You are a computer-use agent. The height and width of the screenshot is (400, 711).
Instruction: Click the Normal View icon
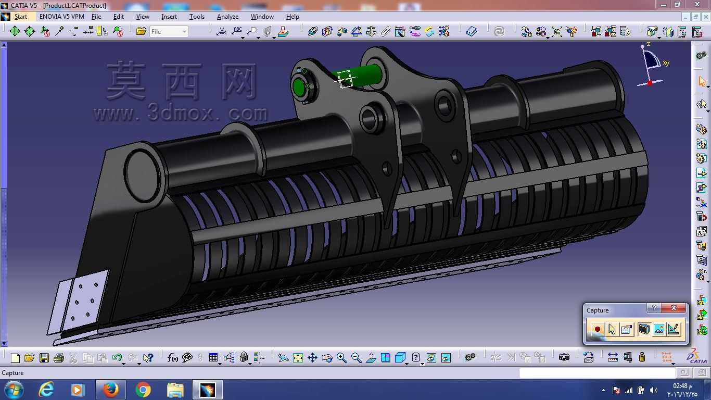click(x=371, y=358)
